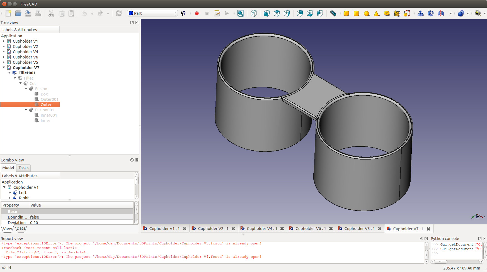Click the Cut scissors icon
This screenshot has width=487, height=272.
pos(51,13)
